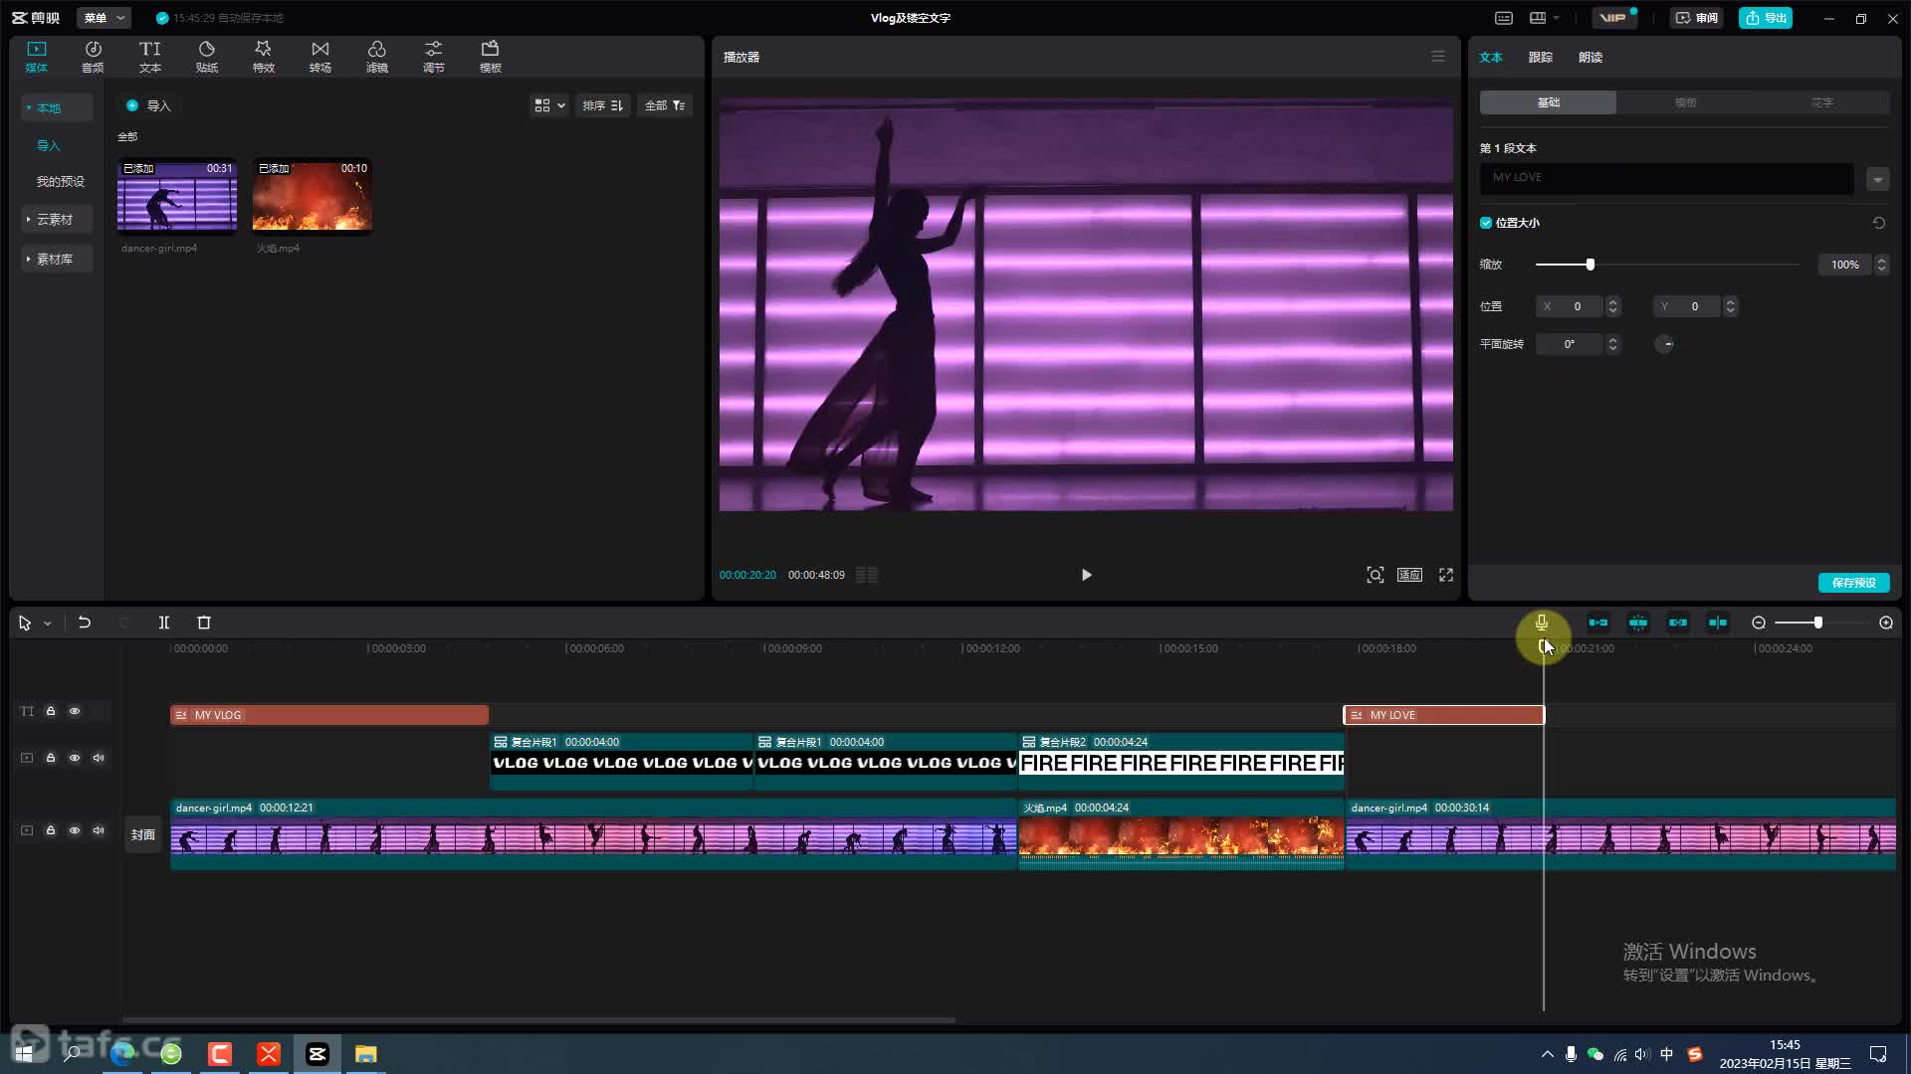1911x1074 pixels.
Task: Click the delete trash icon in timeline toolbar
Action: [204, 623]
